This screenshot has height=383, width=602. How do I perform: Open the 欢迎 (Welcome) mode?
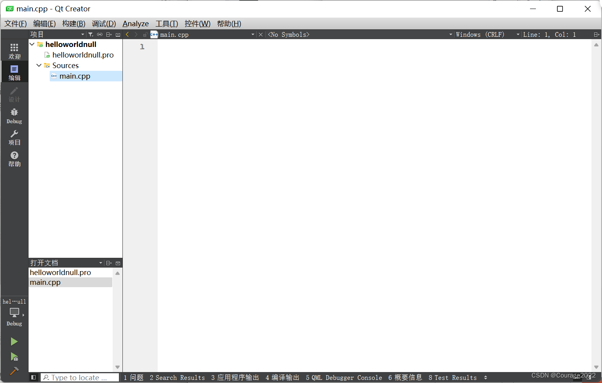(14, 51)
